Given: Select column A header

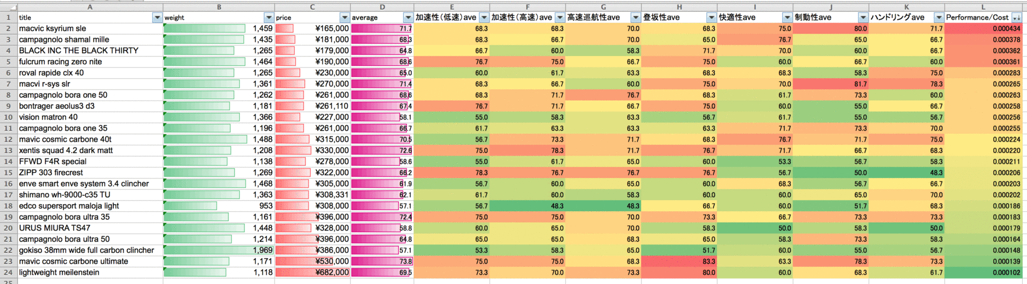Looking at the screenshot, I should pos(90,7).
